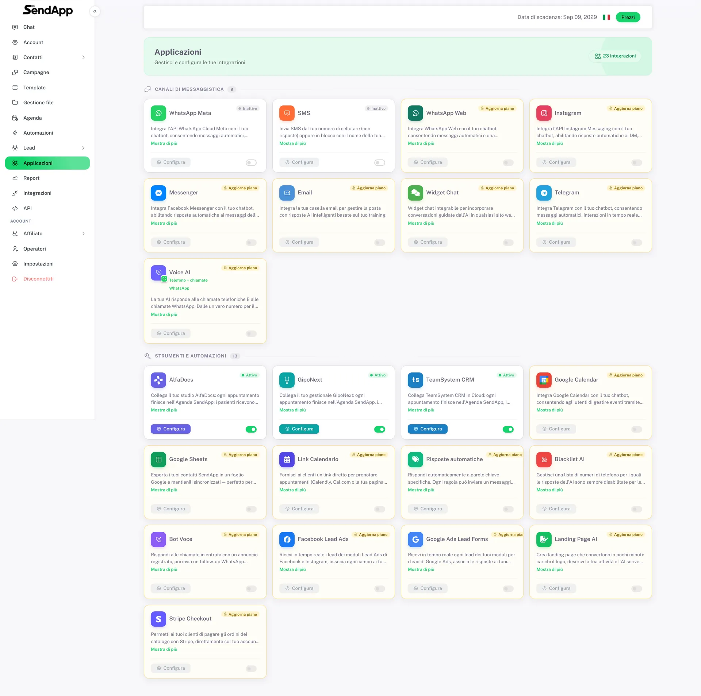Enable the WhatsApp Meta toggle
Viewport: 701px width, 696px height.
click(x=251, y=163)
